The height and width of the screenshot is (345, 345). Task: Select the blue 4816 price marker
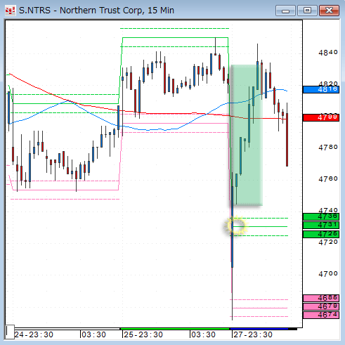pos(321,89)
